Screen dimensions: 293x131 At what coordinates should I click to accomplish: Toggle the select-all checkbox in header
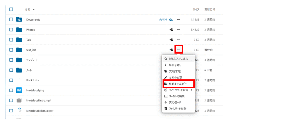click(11, 9)
